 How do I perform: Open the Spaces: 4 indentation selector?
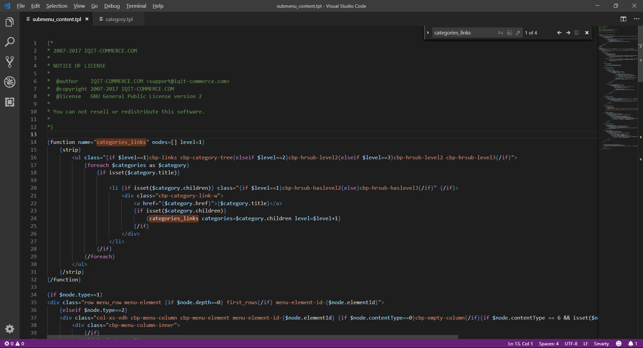(x=549, y=344)
